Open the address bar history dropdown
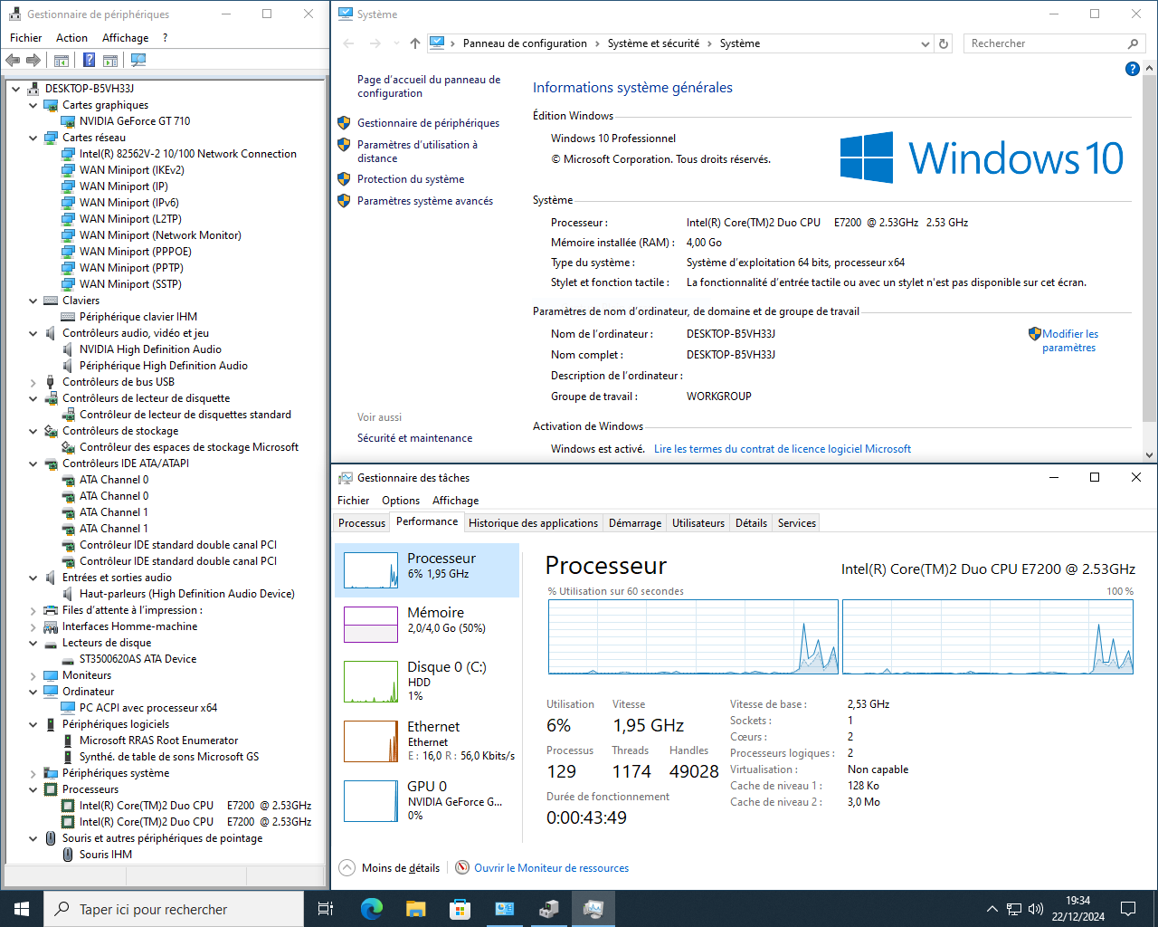 click(x=925, y=43)
